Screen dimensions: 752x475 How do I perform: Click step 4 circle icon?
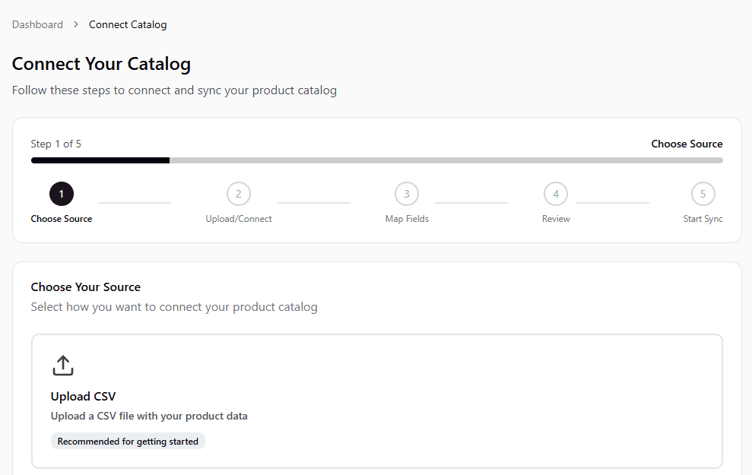pos(556,194)
